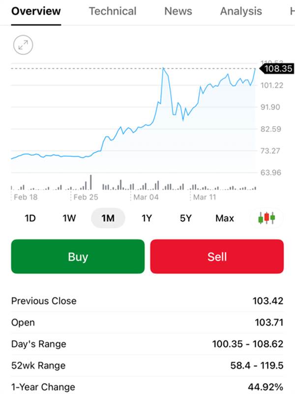Switch to the News tab
This screenshot has height=394, width=295.
178,11
